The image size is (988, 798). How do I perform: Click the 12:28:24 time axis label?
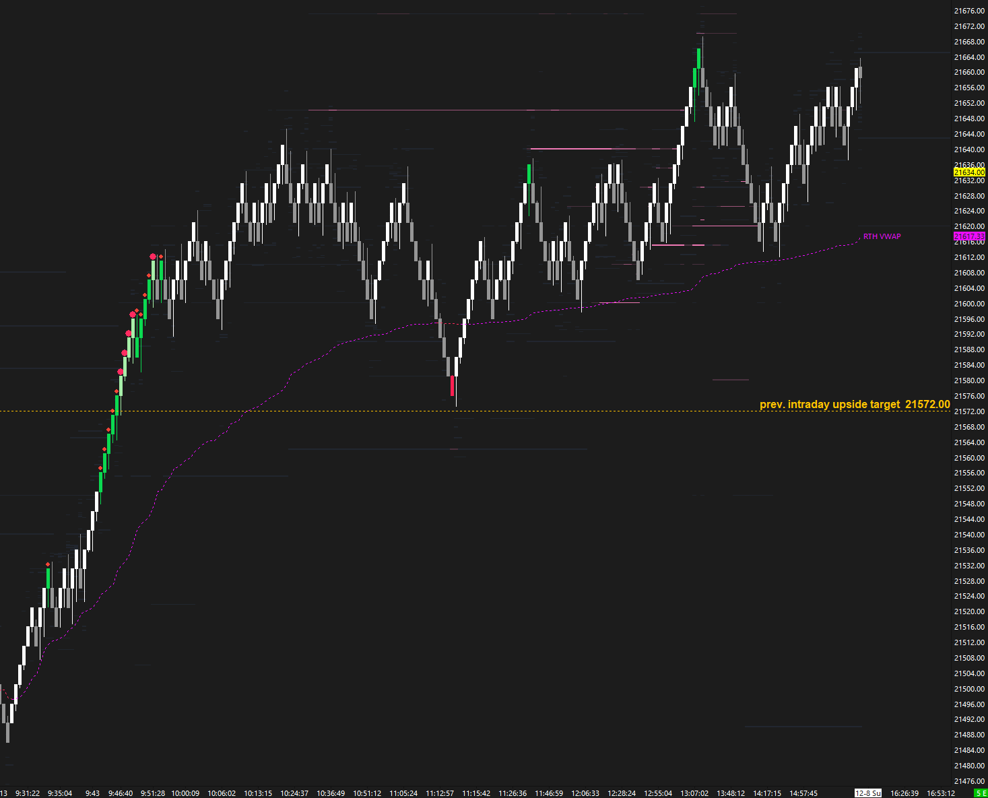tap(622, 793)
